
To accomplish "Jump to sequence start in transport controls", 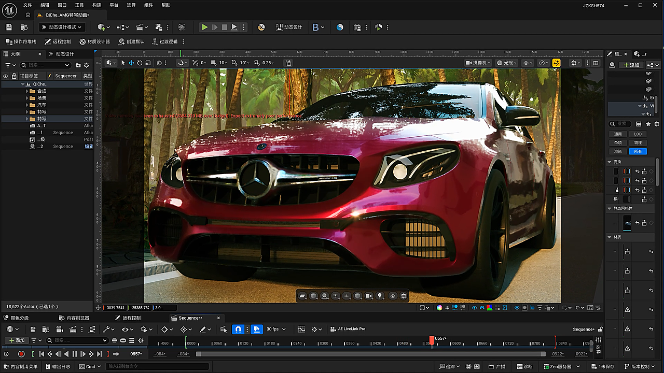I will [x=41, y=354].
